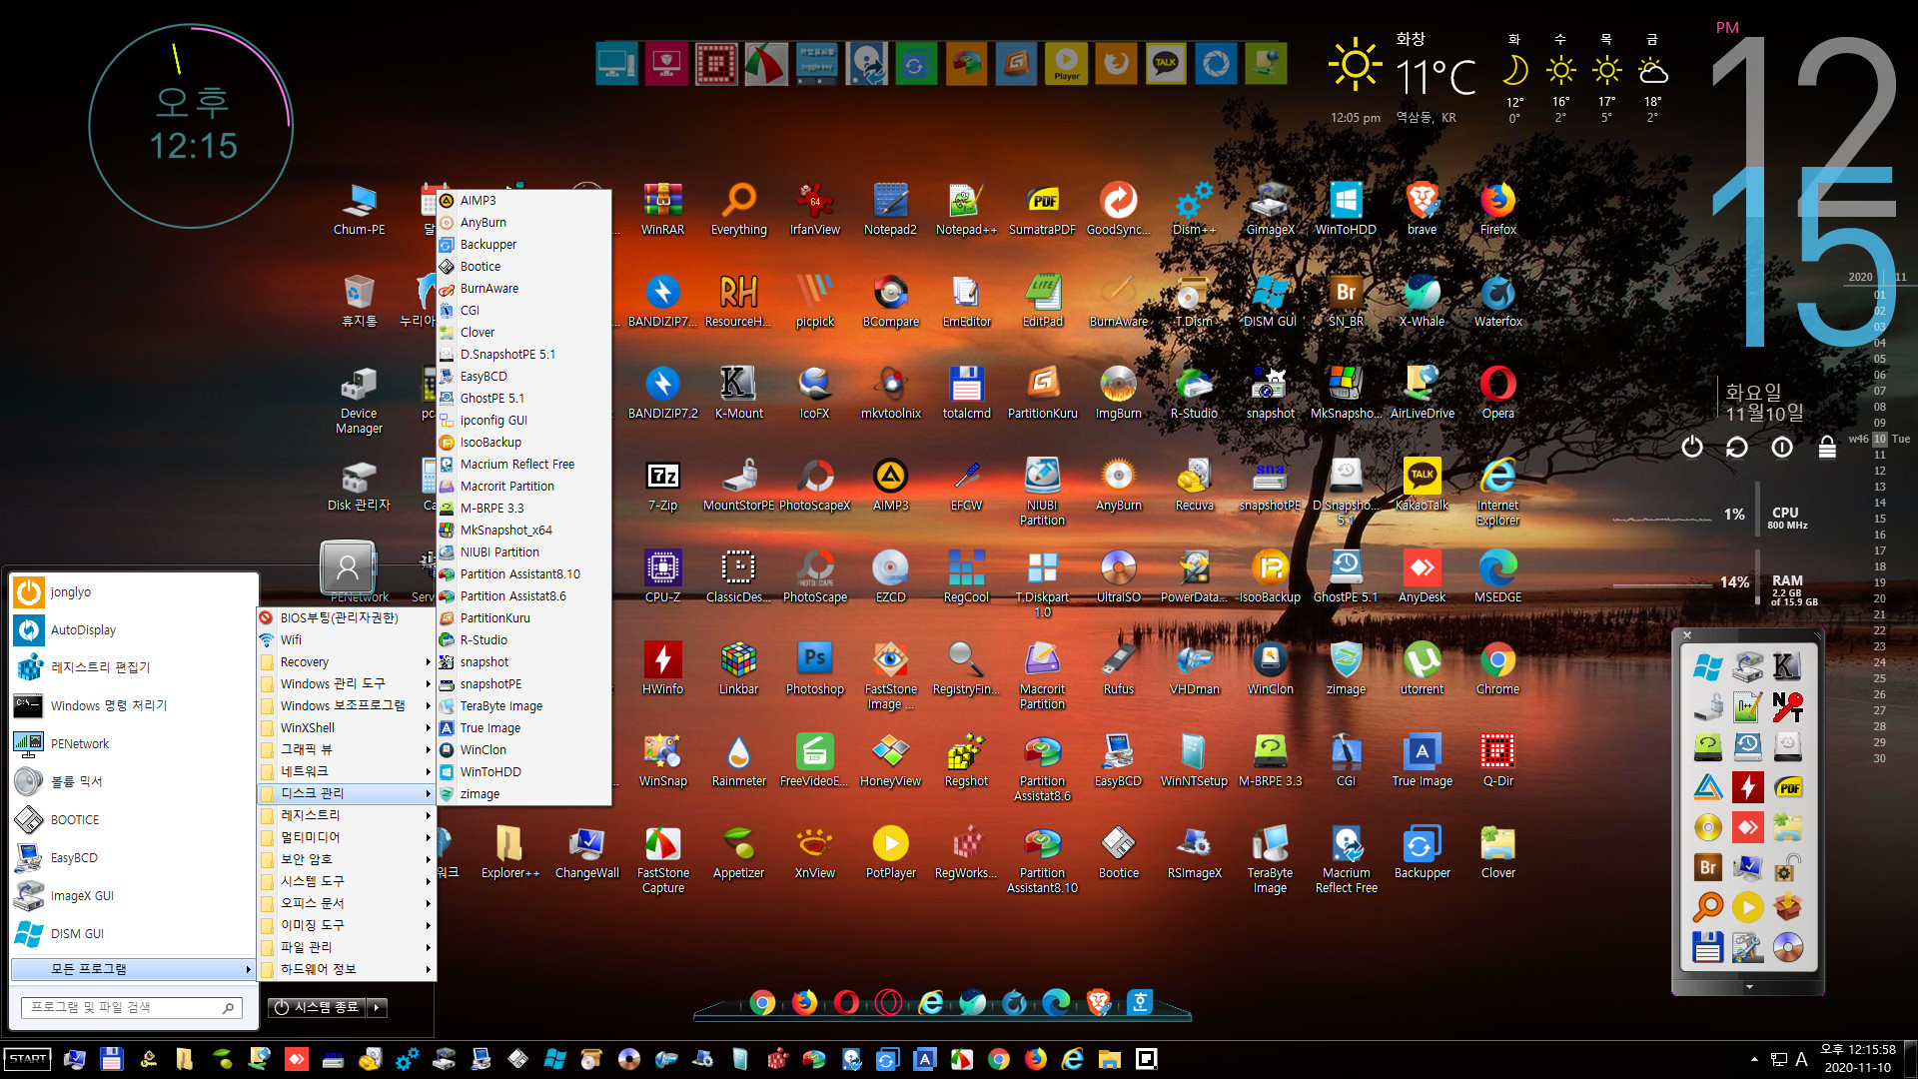Open the Chum-PE computer icon
This screenshot has height=1079, width=1918.
(x=359, y=209)
